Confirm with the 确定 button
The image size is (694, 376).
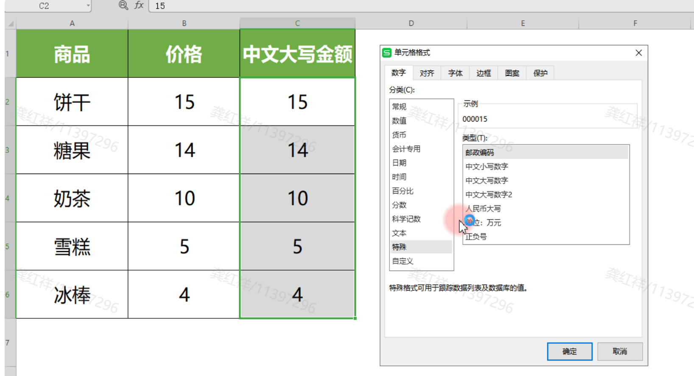[569, 351]
